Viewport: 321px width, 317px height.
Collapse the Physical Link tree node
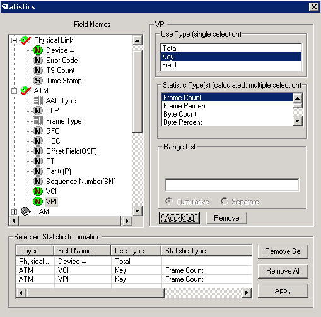14,40
